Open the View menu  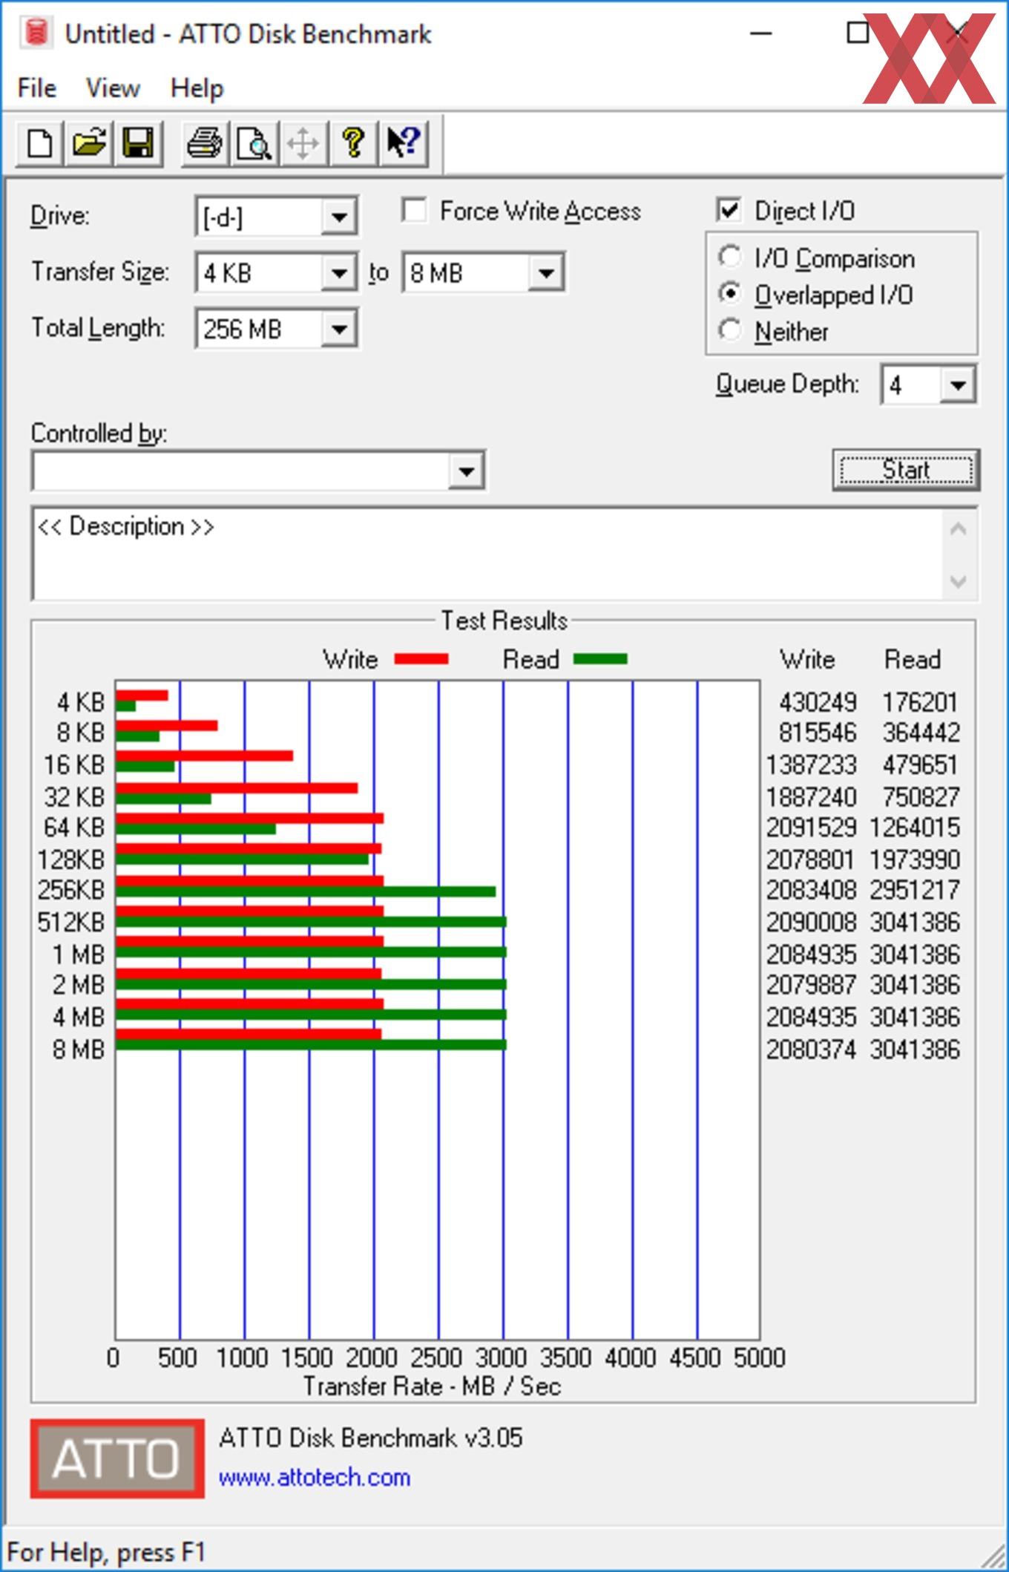[x=113, y=88]
